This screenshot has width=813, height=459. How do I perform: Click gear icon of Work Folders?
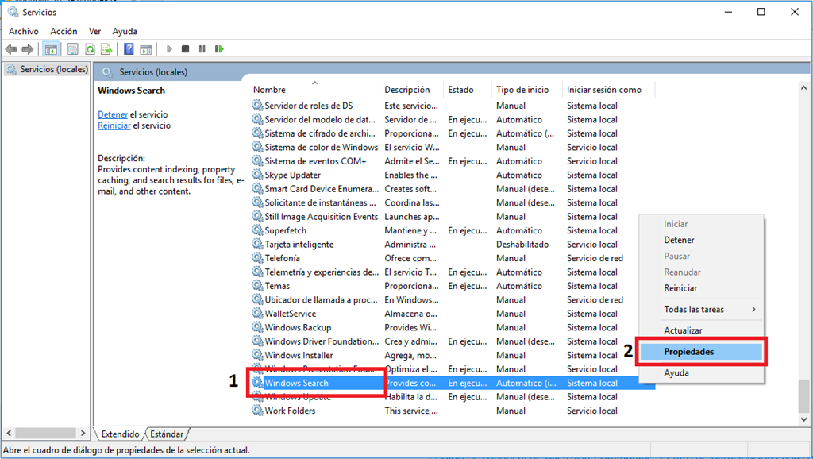point(257,411)
